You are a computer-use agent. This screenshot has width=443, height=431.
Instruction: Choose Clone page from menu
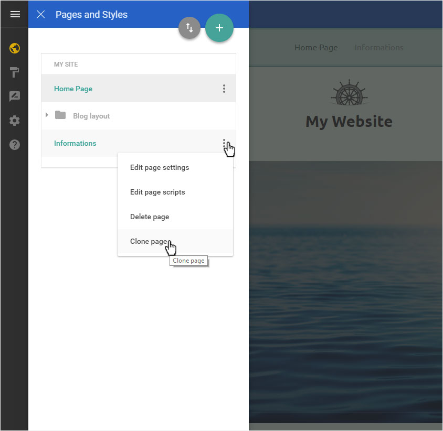(x=175, y=242)
